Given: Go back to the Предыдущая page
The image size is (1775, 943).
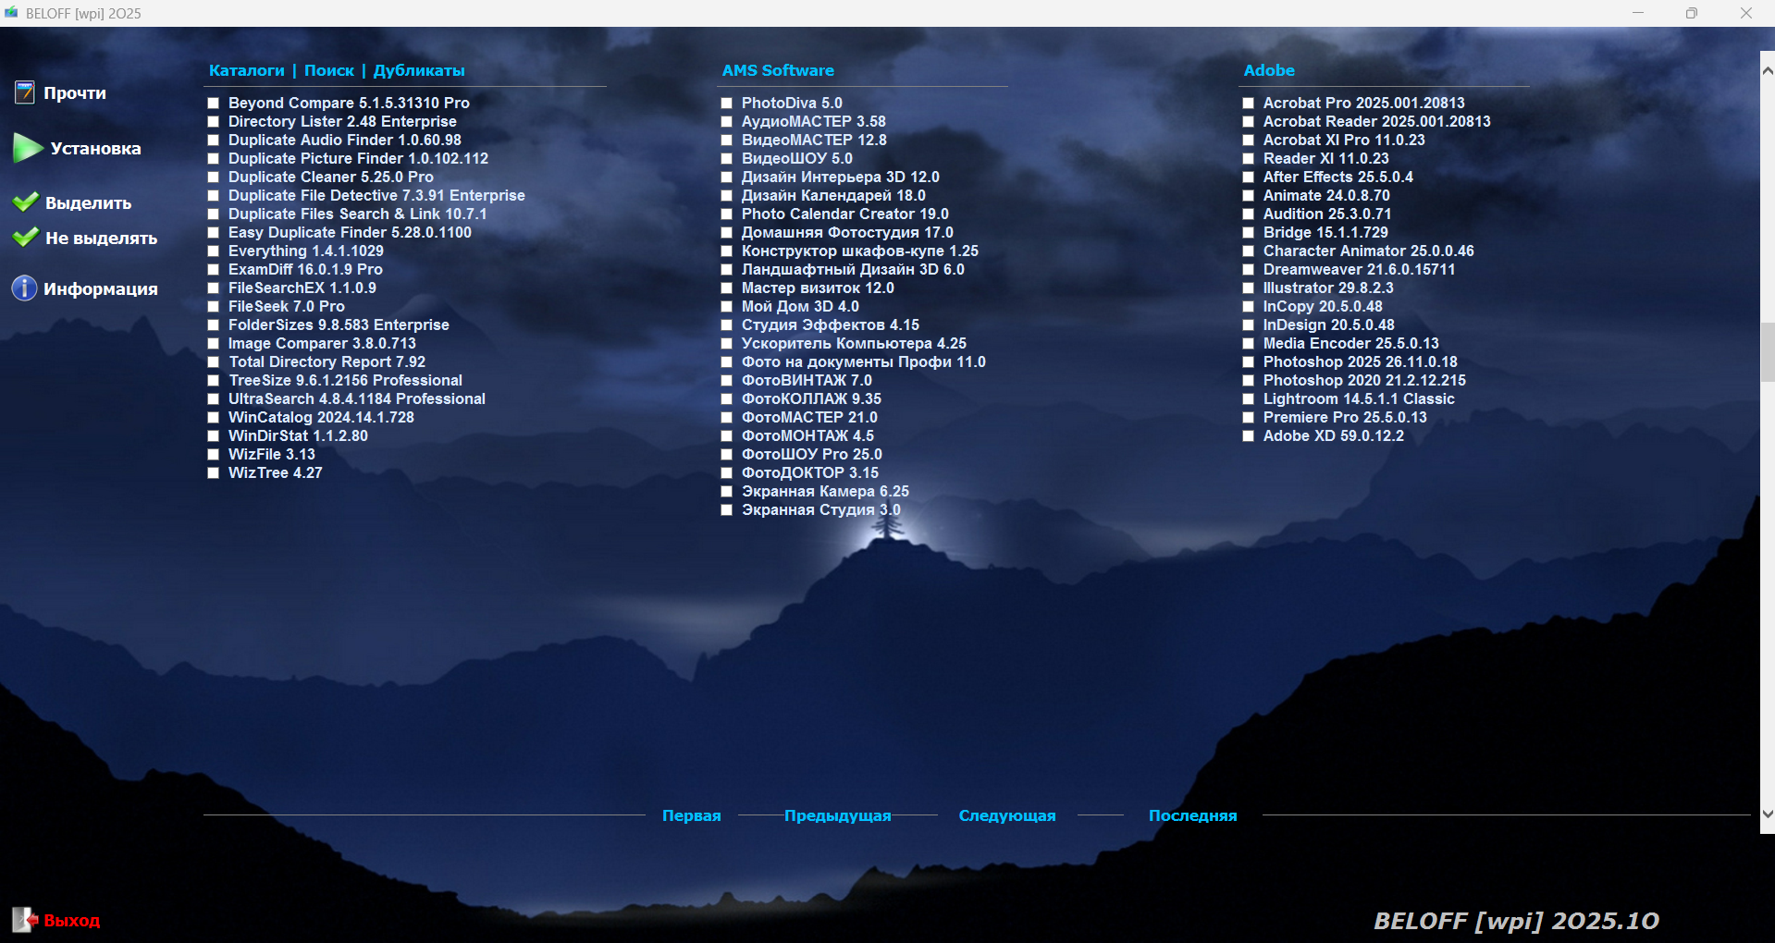Looking at the screenshot, I should (837, 815).
